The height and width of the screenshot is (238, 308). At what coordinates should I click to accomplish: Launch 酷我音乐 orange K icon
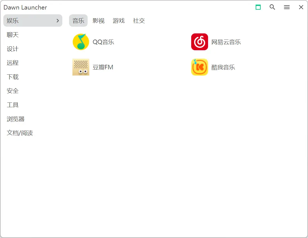[200, 67]
